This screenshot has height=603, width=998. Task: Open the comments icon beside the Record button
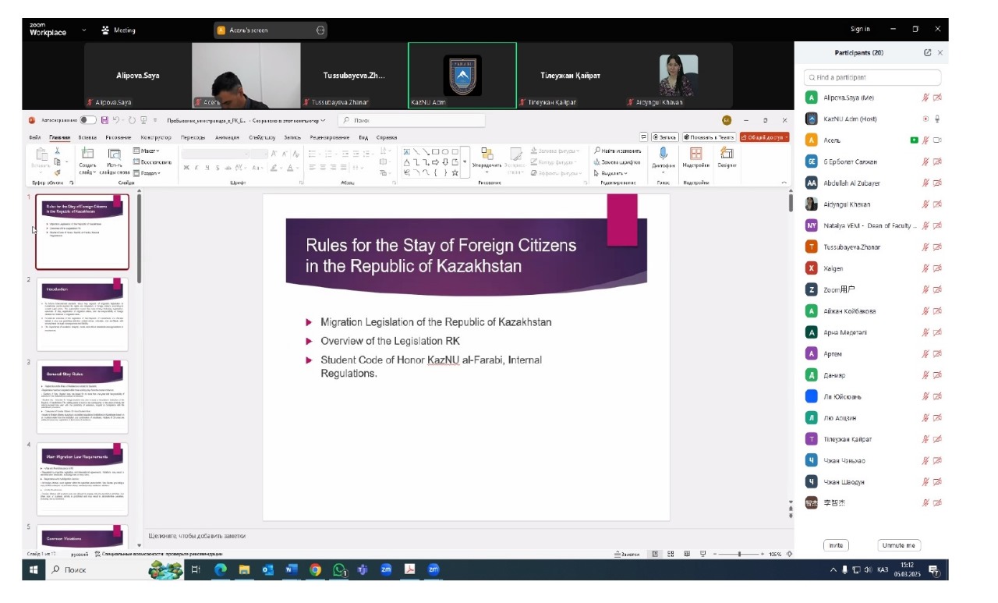(x=643, y=137)
